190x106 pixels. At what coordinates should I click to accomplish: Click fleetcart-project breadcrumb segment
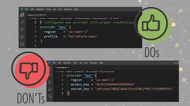pos(100,18)
